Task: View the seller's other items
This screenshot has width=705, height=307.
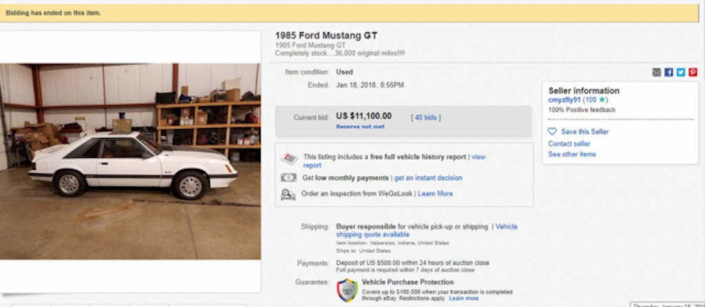Action: (572, 154)
